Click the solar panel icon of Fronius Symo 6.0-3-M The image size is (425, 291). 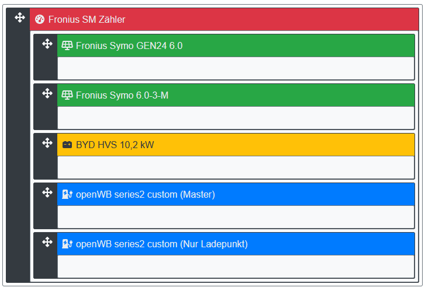(x=67, y=95)
